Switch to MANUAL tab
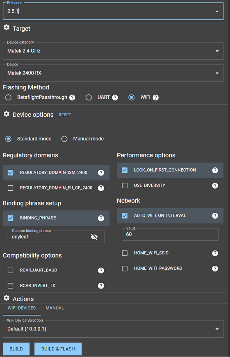 point(55,308)
